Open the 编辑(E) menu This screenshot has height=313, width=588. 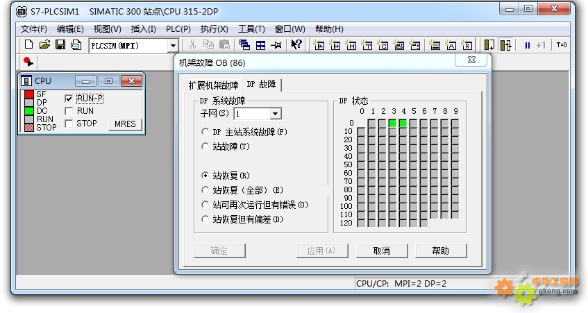pos(70,29)
